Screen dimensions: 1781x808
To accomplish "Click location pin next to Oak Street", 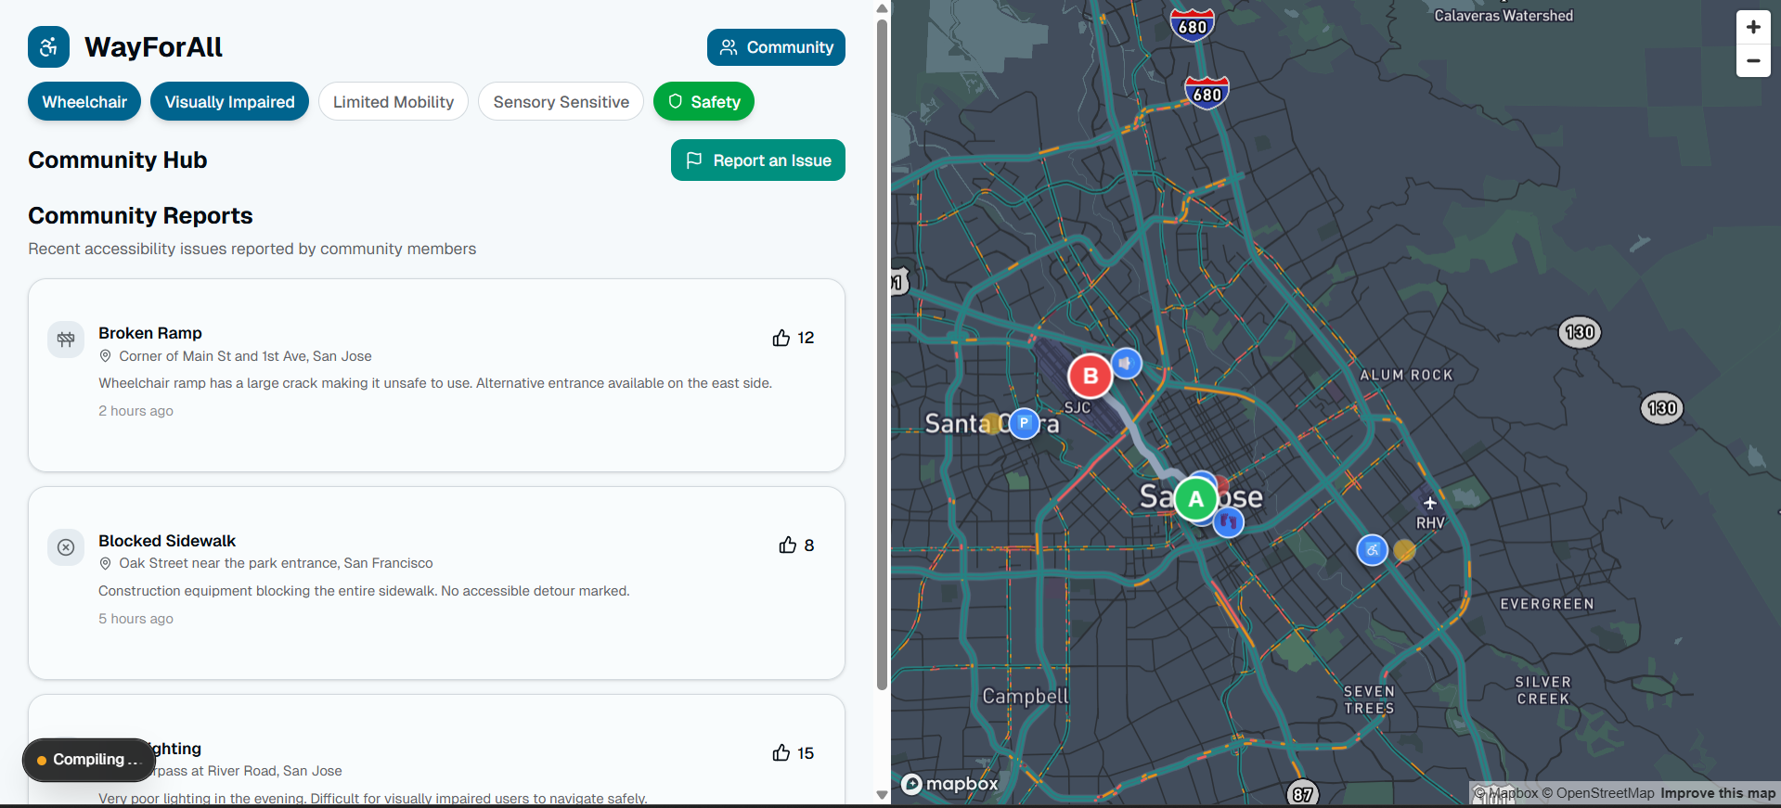I will [105, 563].
